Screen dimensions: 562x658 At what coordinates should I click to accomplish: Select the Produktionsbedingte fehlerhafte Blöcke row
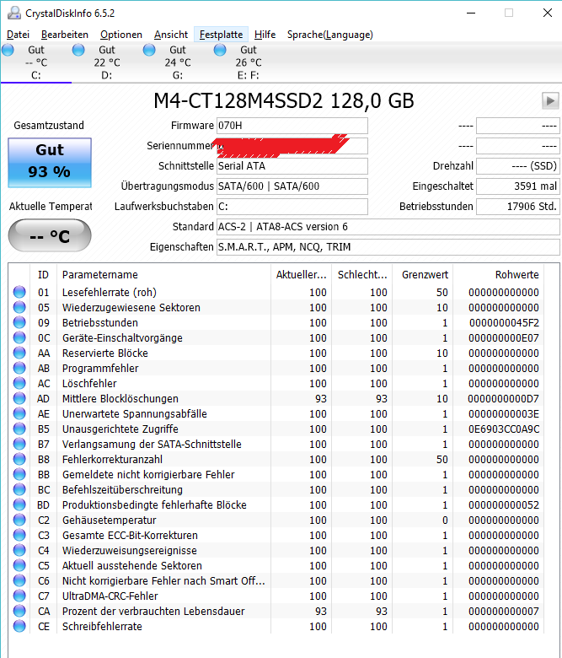tap(276, 504)
